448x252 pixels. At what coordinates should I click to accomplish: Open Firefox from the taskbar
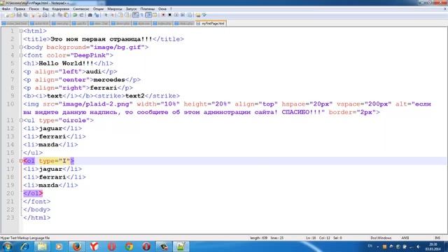click(x=77, y=246)
